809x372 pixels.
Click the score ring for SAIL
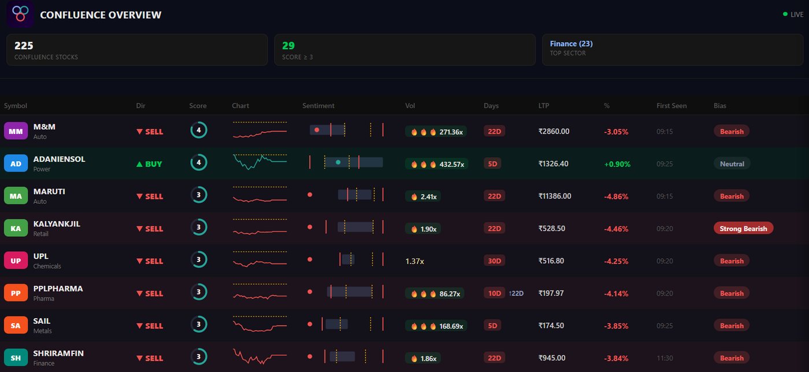pos(199,325)
